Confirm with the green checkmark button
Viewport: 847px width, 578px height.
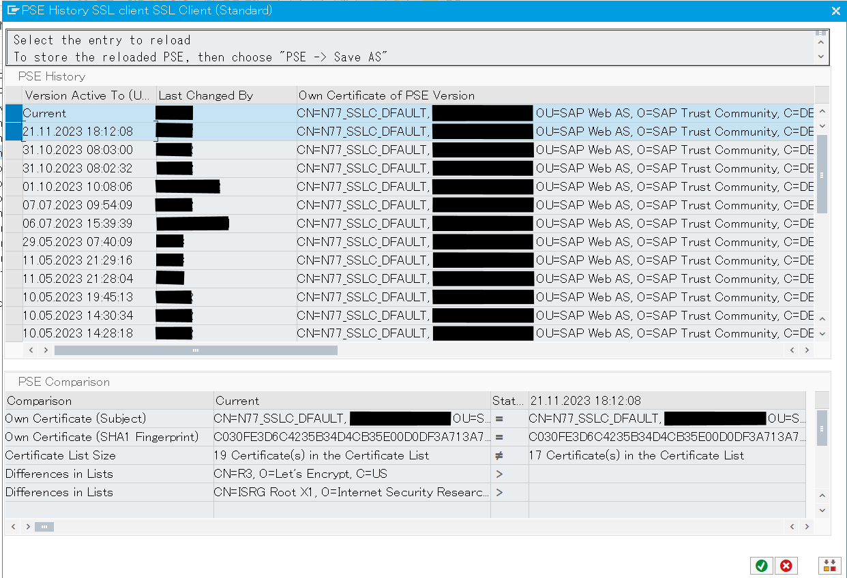[761, 565]
